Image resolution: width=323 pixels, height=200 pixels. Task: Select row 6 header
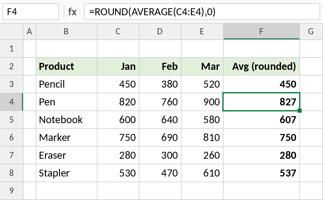pyautogui.click(x=11, y=137)
